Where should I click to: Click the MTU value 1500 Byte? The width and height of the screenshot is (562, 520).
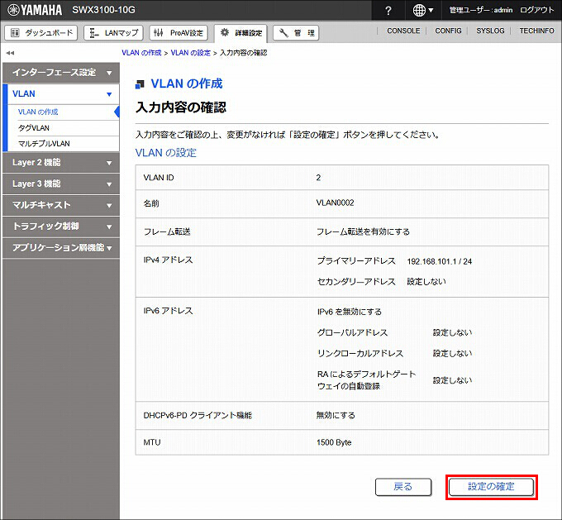(x=334, y=442)
